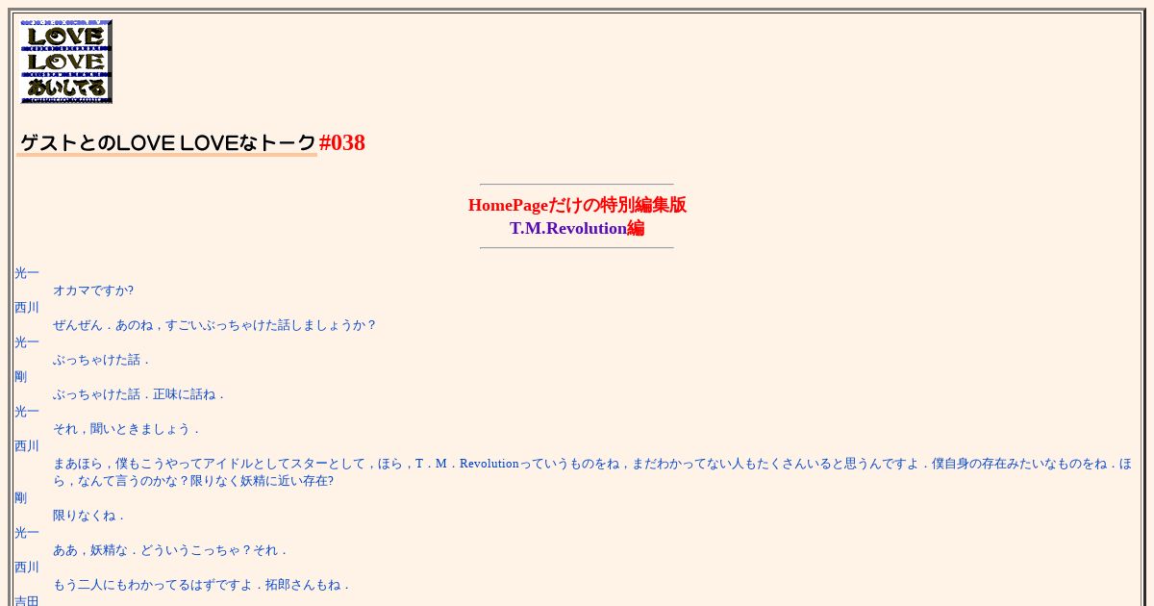
Task: Click the line それ，聞いときましょう．
Action: tap(127, 429)
